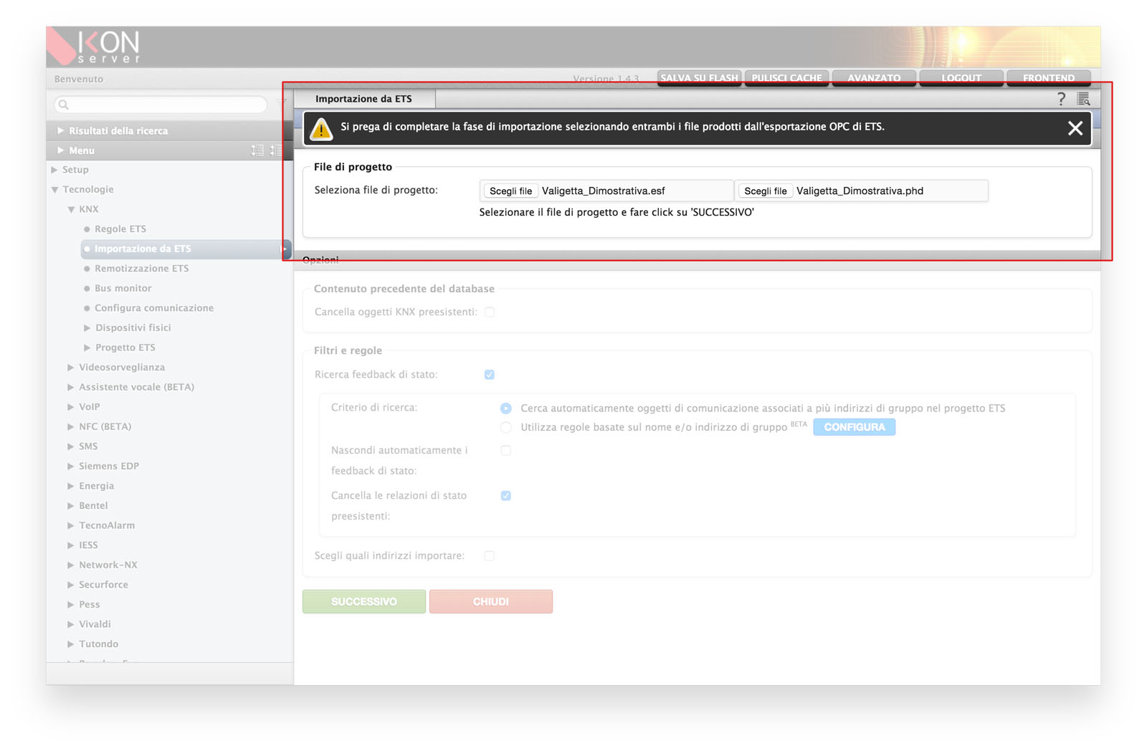Collapse all menu items icon

click(276, 150)
